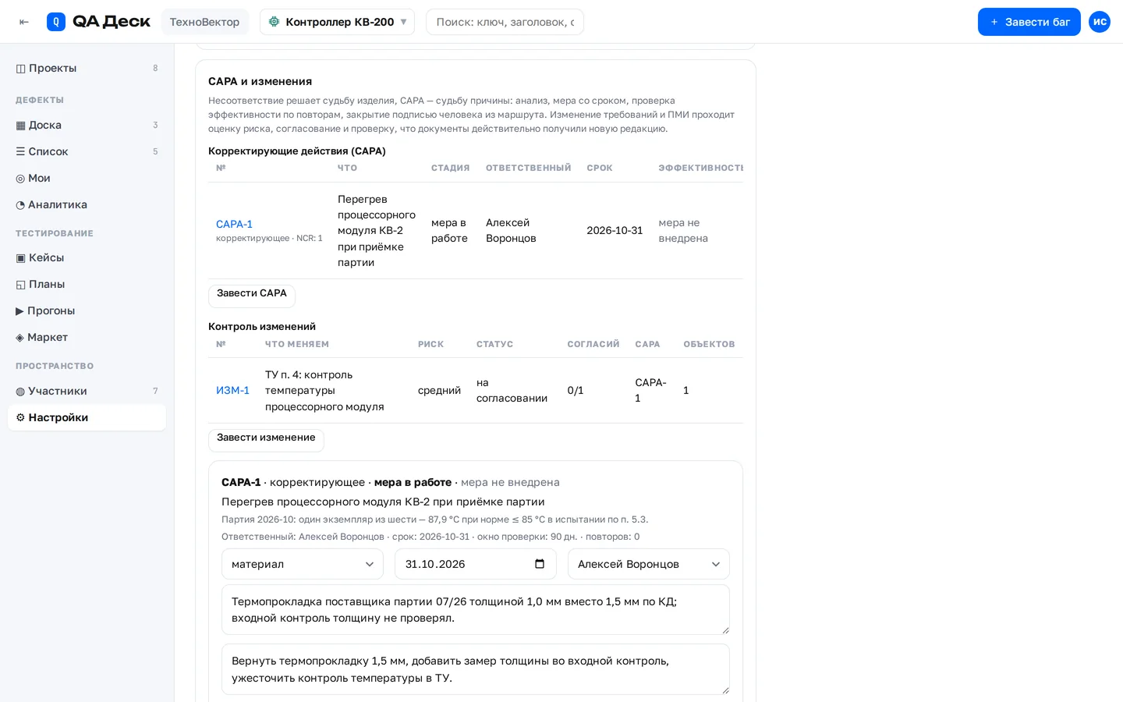Open the Контроллер КВ-200 project dropdown
This screenshot has width=1123, height=702.
[337, 22]
